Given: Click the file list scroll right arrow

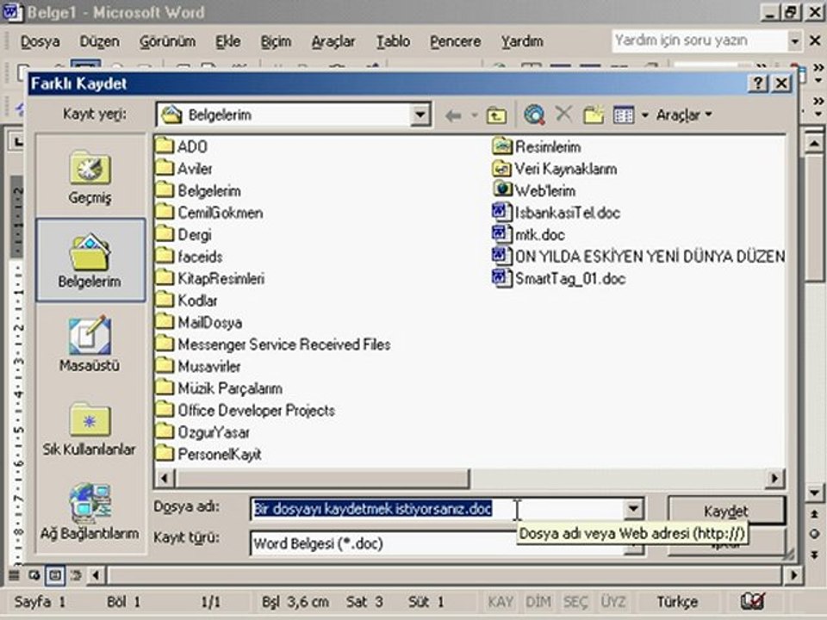Looking at the screenshot, I should click(x=774, y=478).
